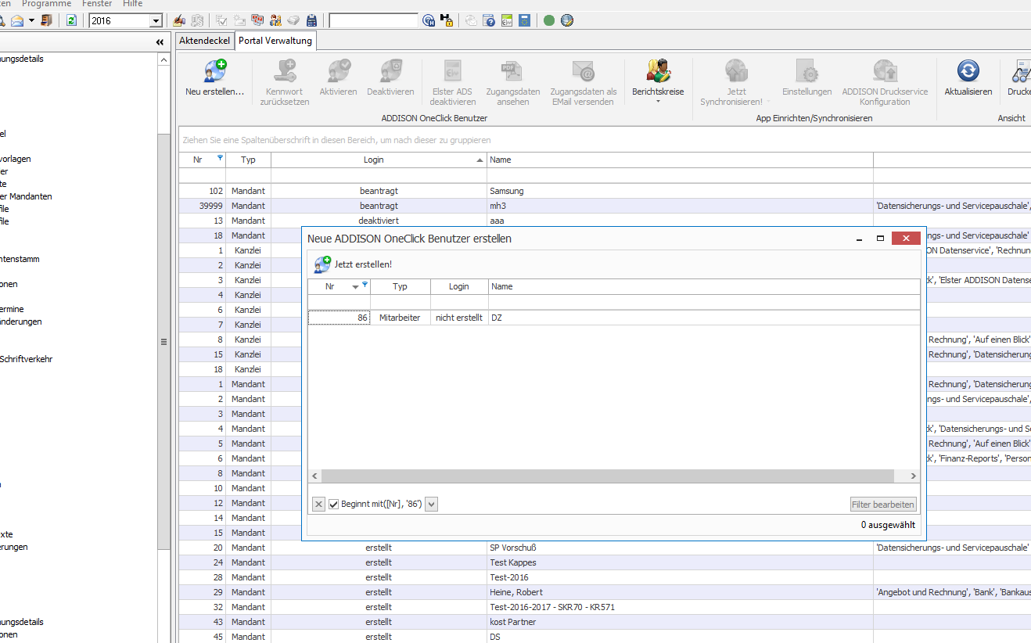1031x643 pixels.
Task: Click the Neu erstellen ribbon icon
Action: point(215,71)
